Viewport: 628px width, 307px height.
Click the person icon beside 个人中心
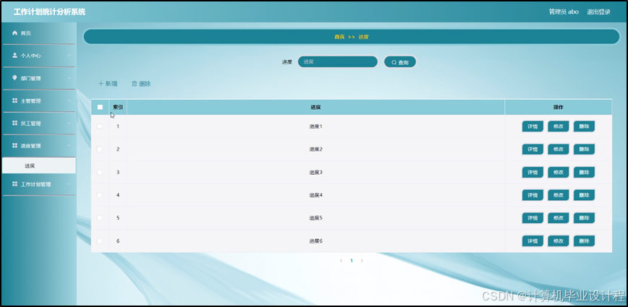point(15,55)
